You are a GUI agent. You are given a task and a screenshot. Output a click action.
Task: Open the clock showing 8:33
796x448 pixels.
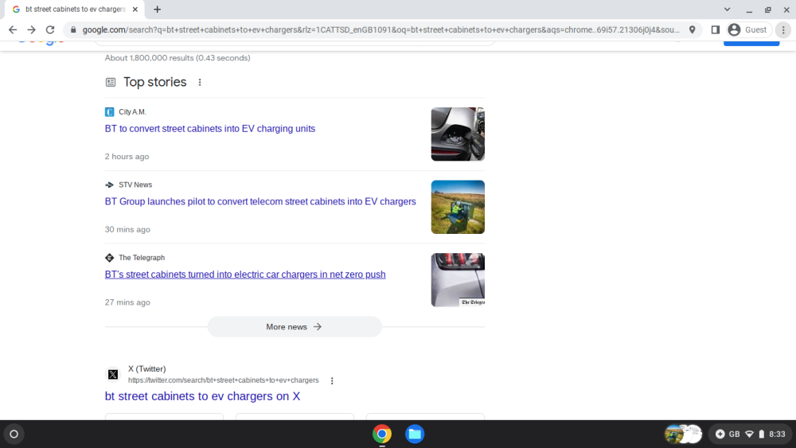point(777,434)
